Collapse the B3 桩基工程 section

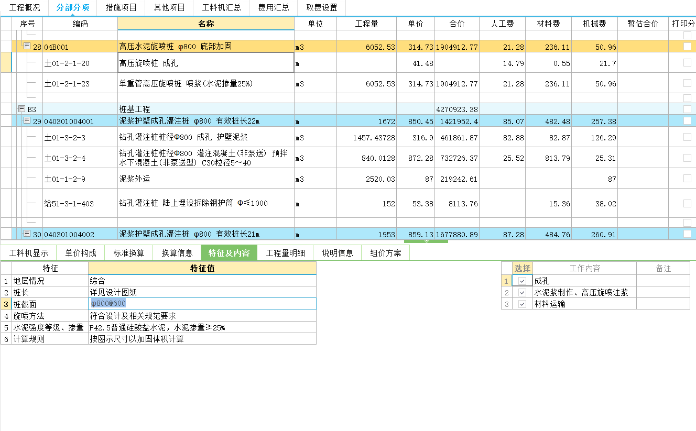pos(21,109)
